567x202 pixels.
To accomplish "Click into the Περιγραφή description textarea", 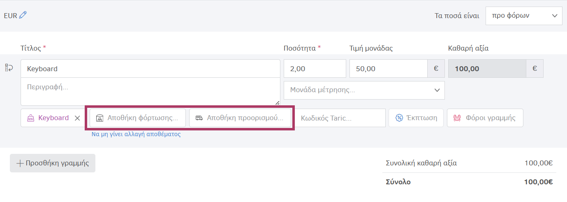I will point(150,91).
